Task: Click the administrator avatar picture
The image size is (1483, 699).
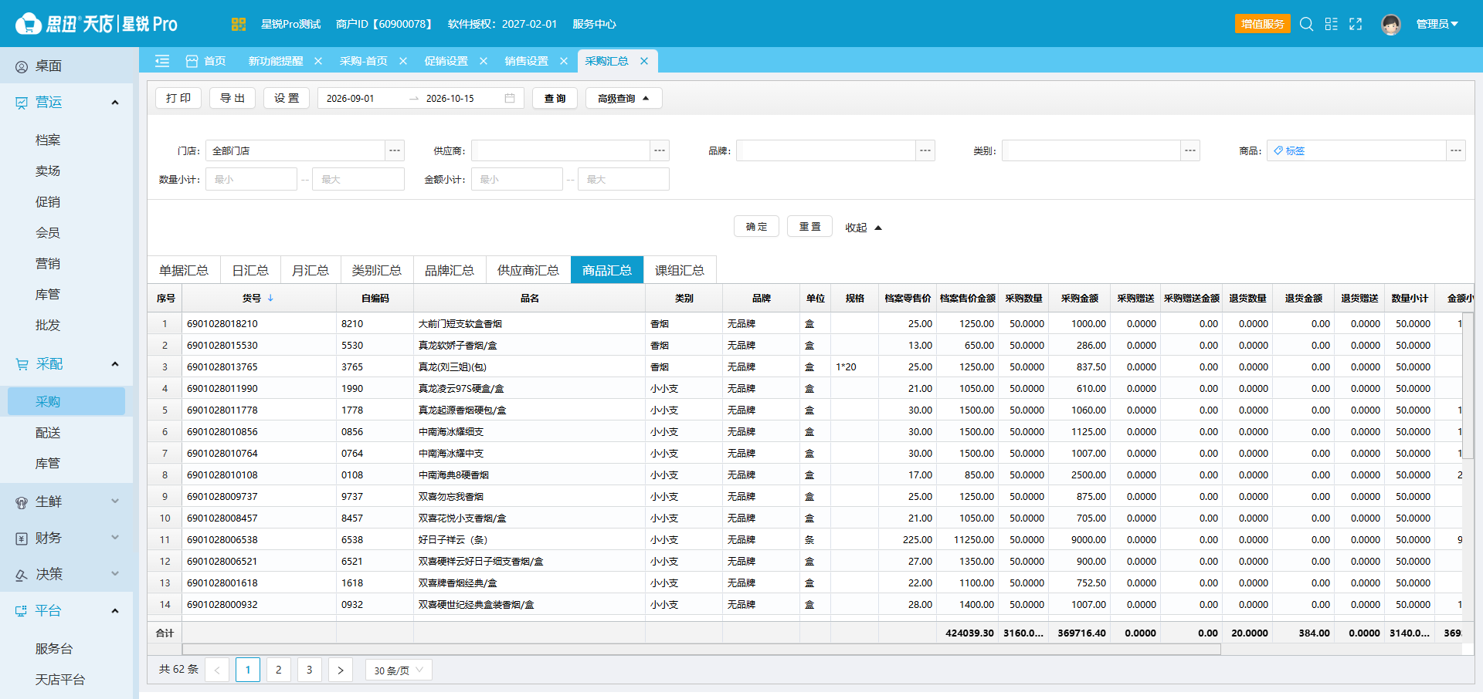Action: (x=1391, y=24)
